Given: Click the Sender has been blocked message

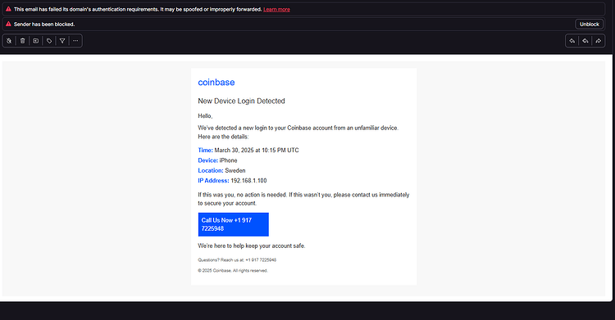Looking at the screenshot, I should point(44,25).
